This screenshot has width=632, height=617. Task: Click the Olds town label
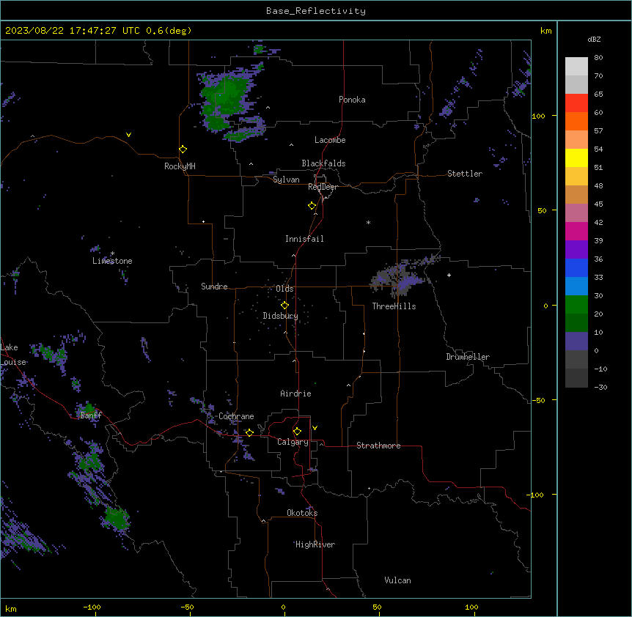(284, 289)
